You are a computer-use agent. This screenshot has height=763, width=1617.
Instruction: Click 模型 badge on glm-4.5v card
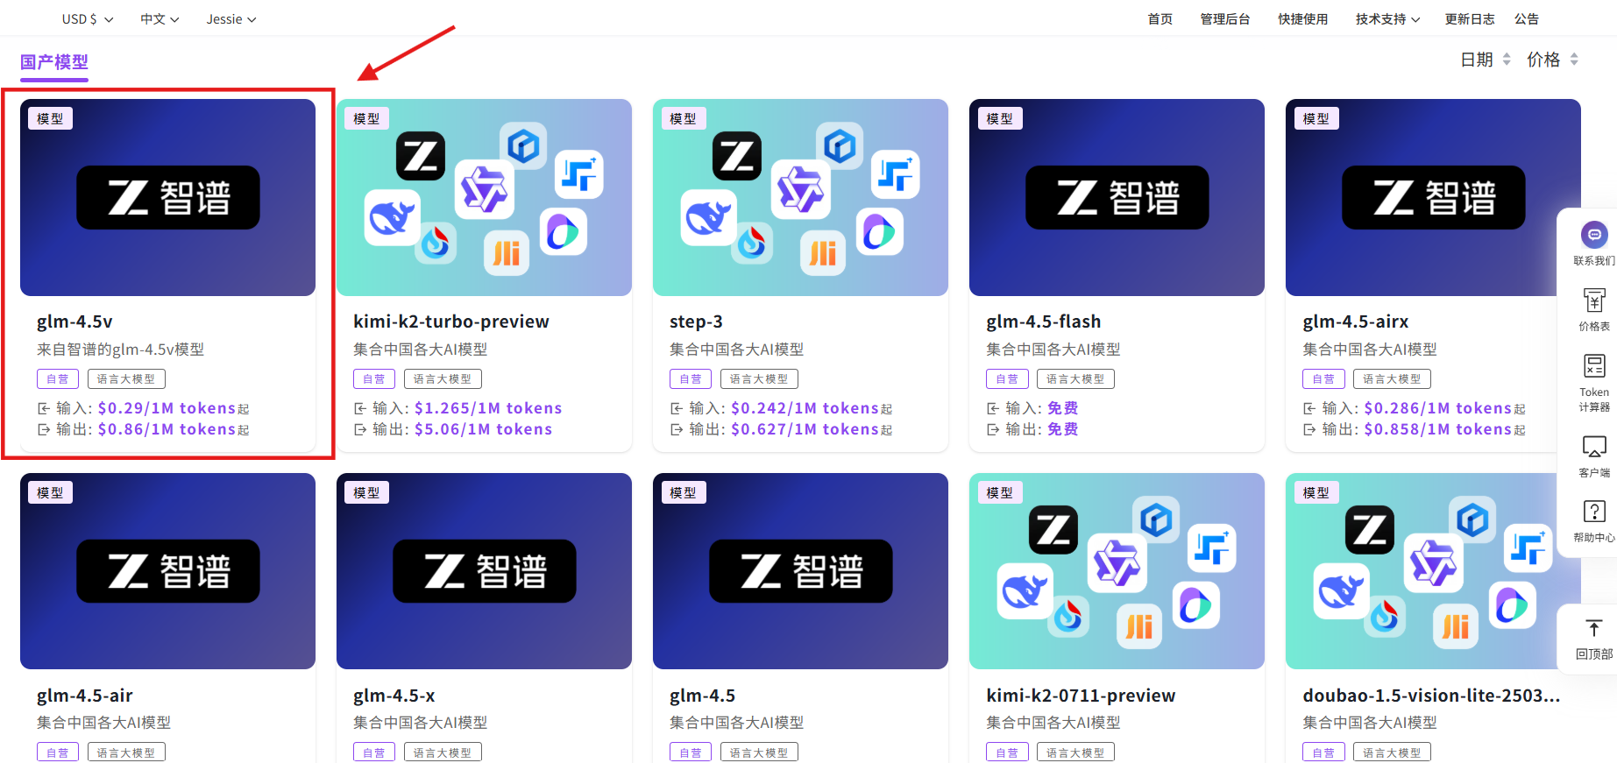tap(50, 119)
